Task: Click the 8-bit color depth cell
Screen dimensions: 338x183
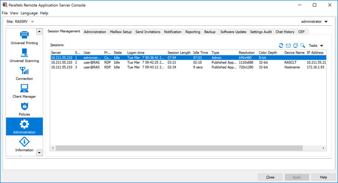Action: pyautogui.click(x=263, y=58)
